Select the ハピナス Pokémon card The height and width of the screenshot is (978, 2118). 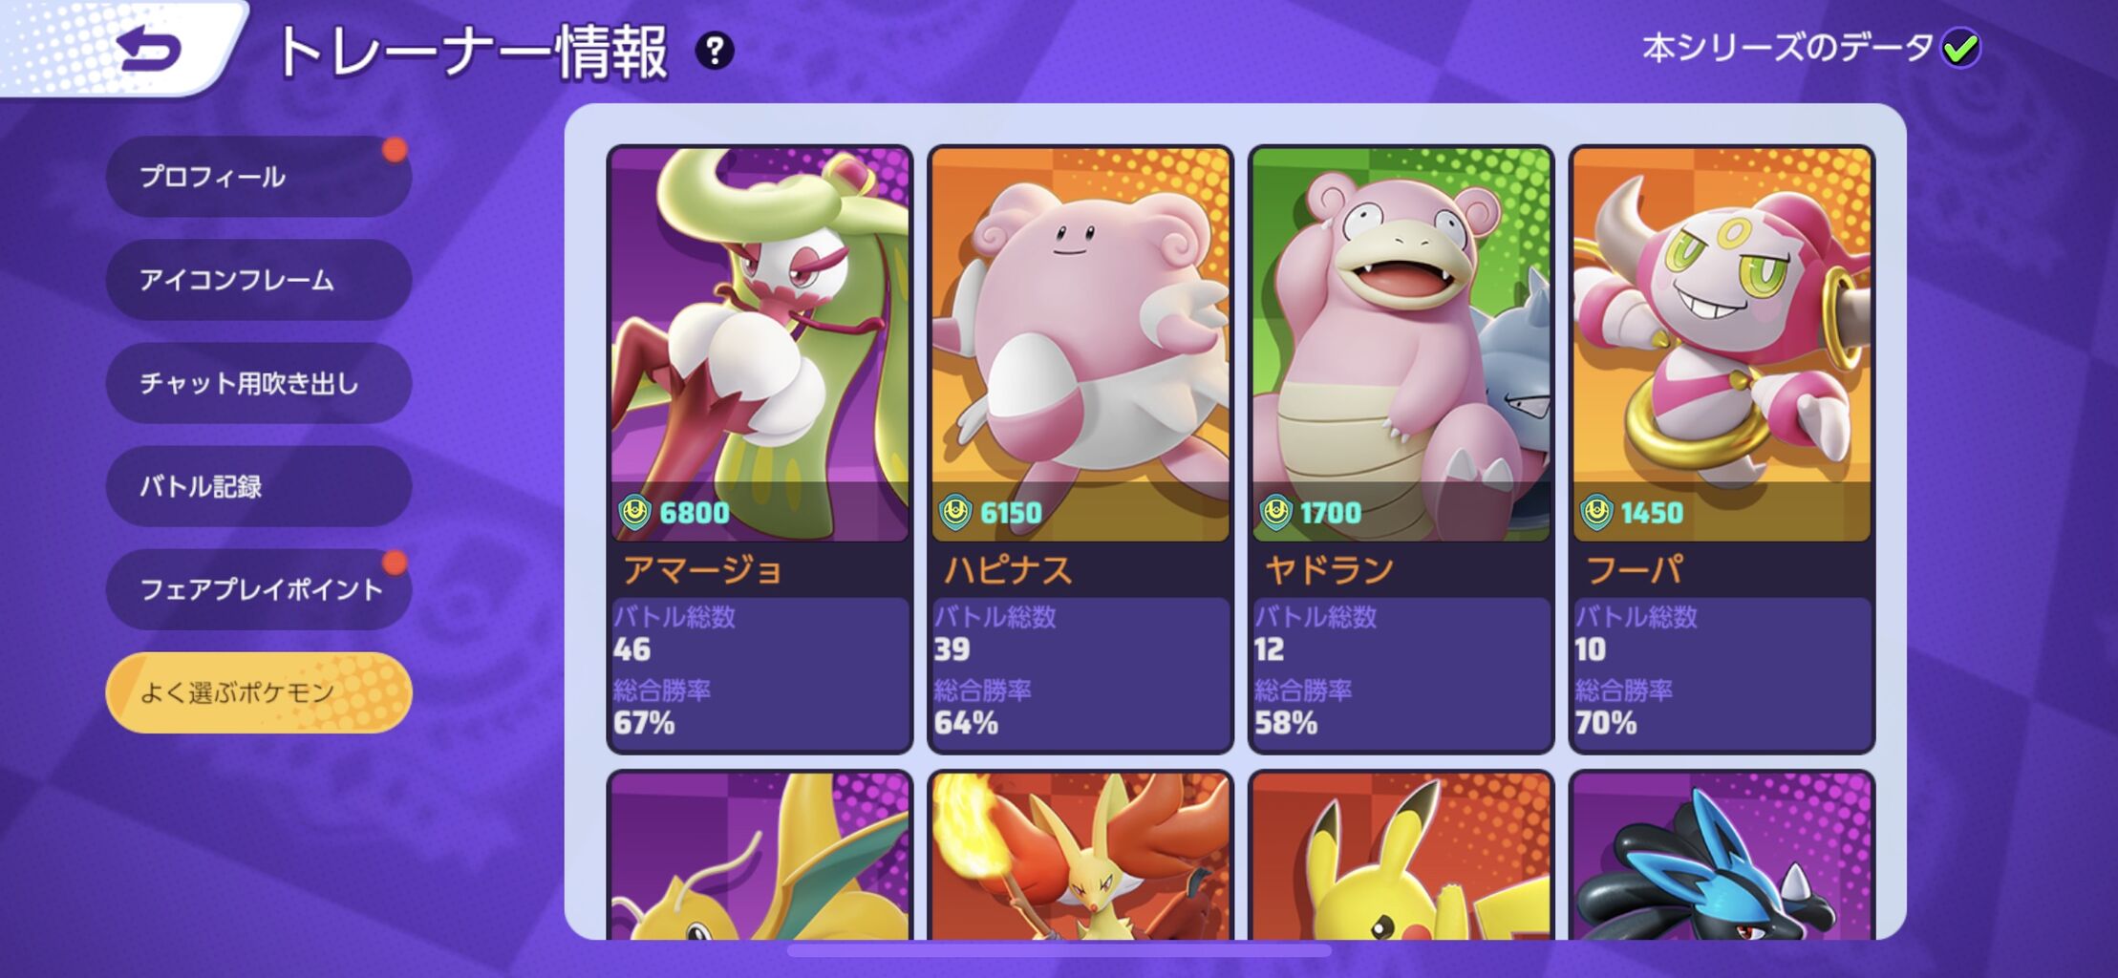point(1080,449)
